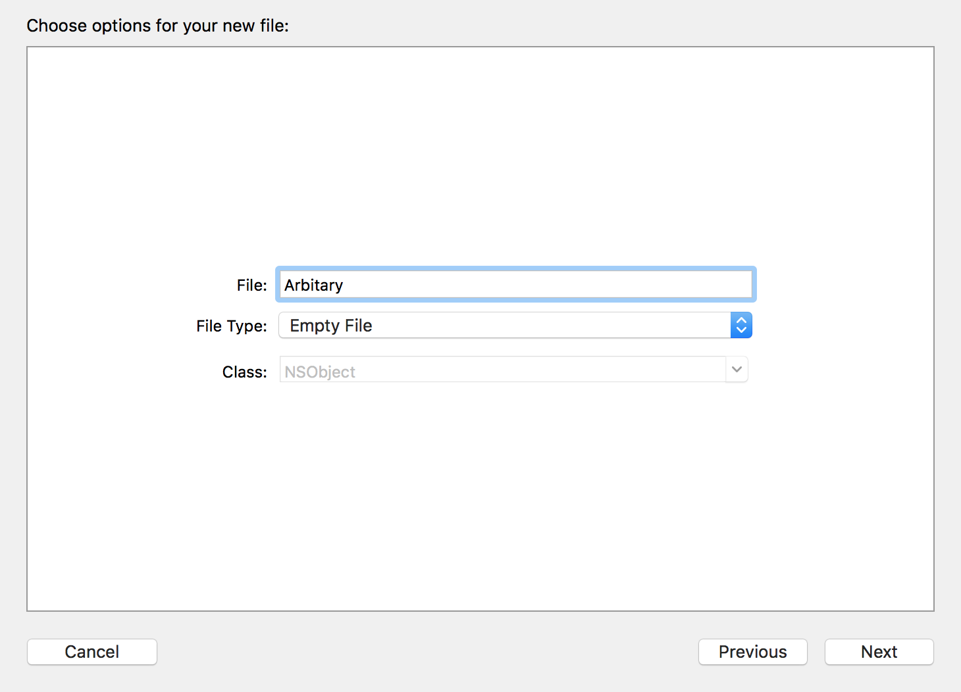Click the 'File Type:' label
This screenshot has width=961, height=692.
pyautogui.click(x=231, y=326)
